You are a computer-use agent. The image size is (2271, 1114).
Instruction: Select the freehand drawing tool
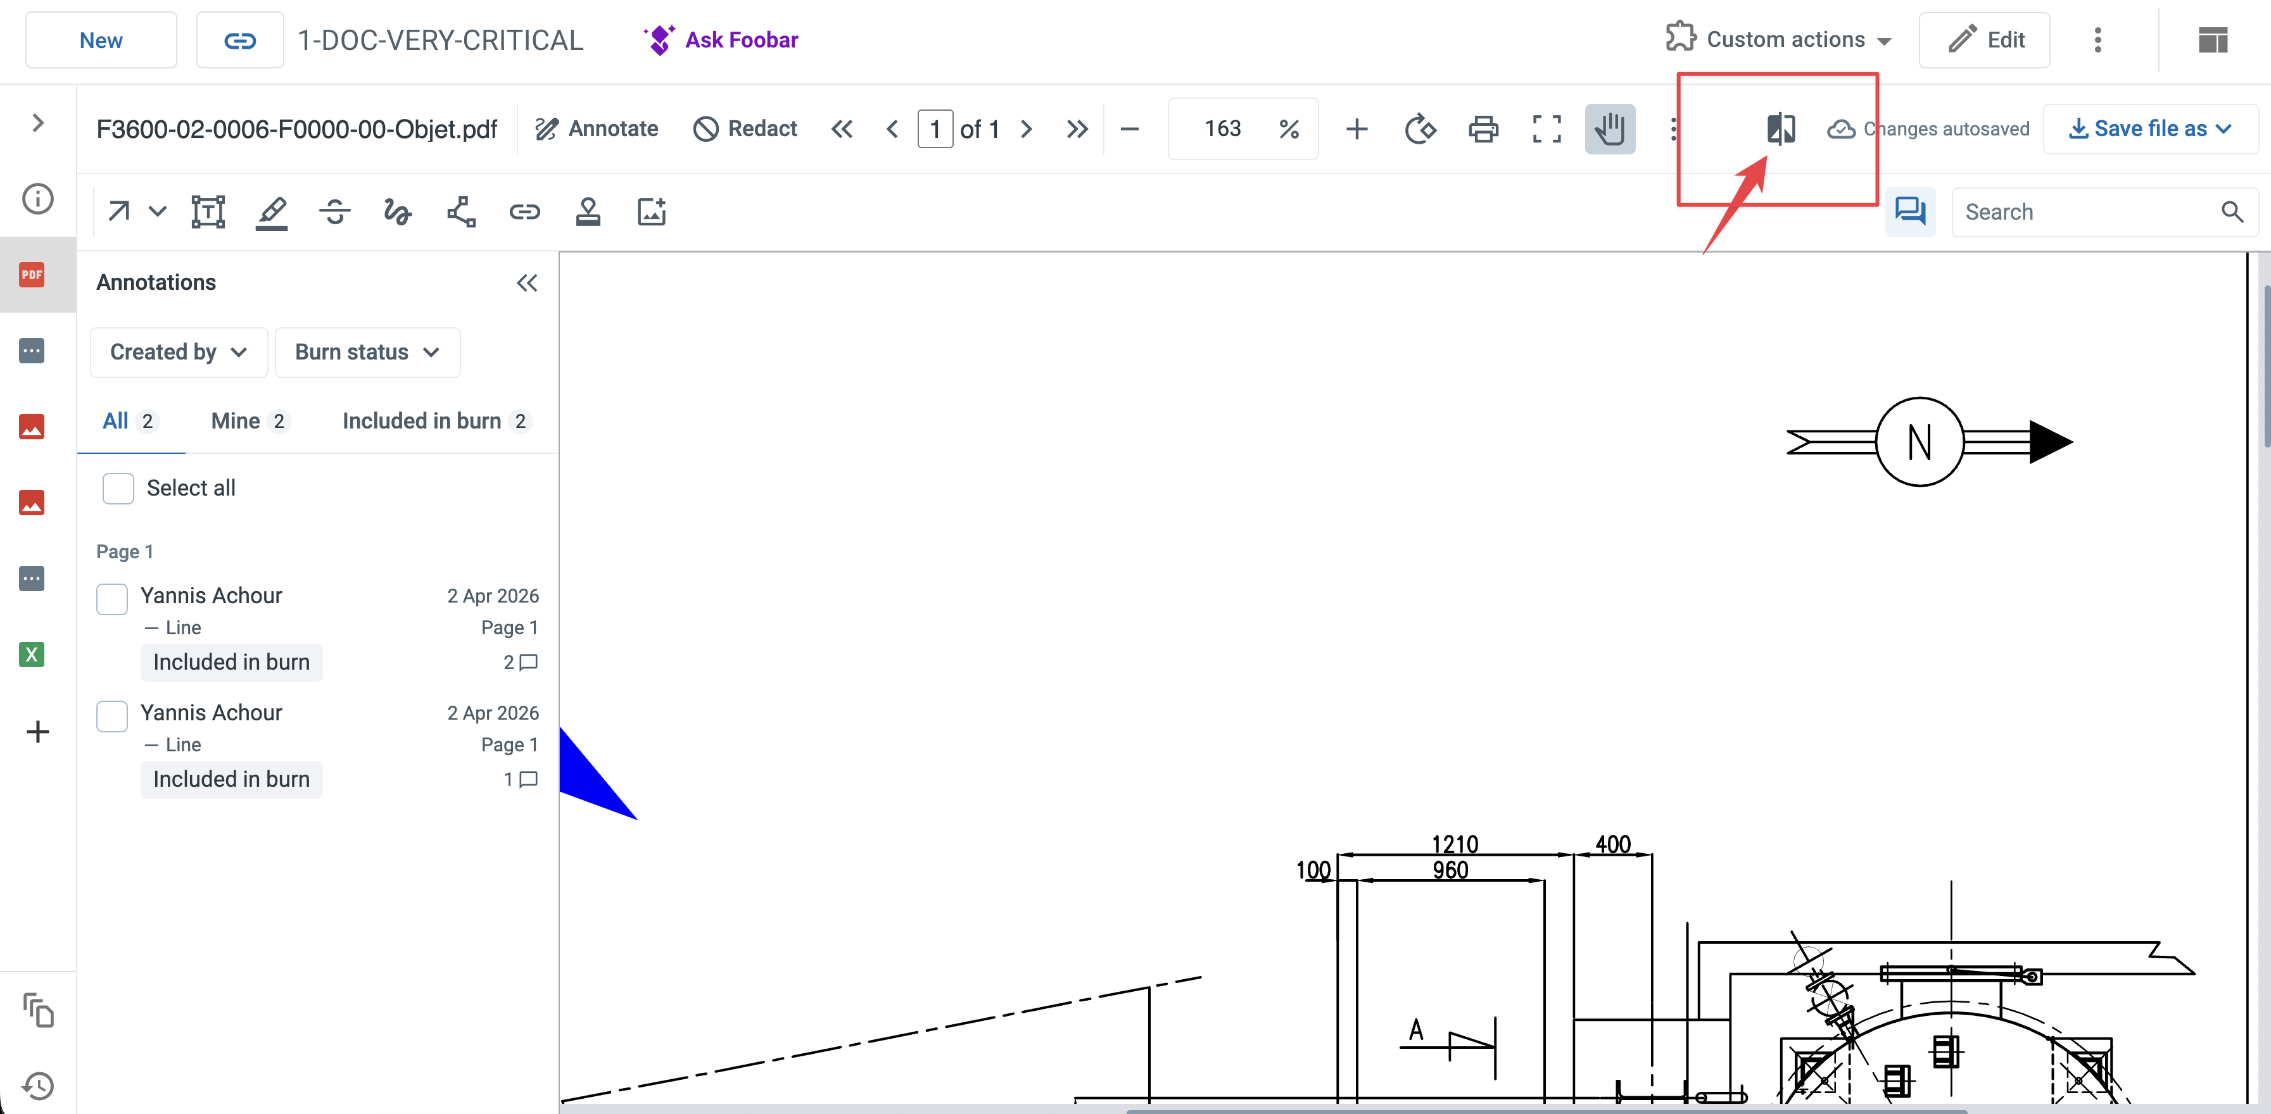[x=398, y=211]
